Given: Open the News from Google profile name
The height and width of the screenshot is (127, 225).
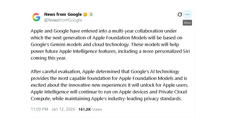Looking at the screenshot, I should (63, 14).
